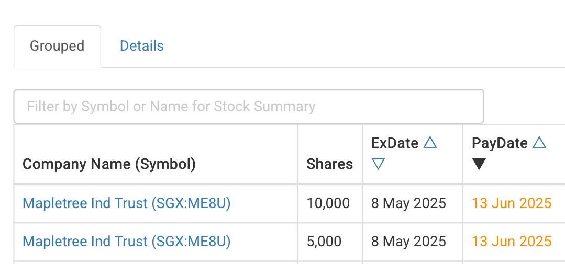Select the 5,000 shares cell

tap(324, 241)
